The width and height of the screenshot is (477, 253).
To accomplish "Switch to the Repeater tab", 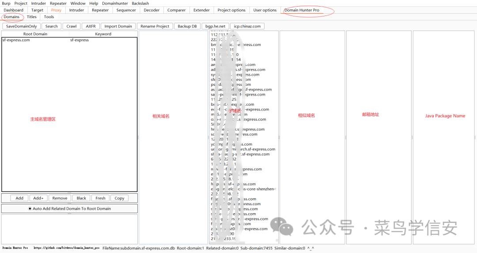I will pyautogui.click(x=100, y=10).
